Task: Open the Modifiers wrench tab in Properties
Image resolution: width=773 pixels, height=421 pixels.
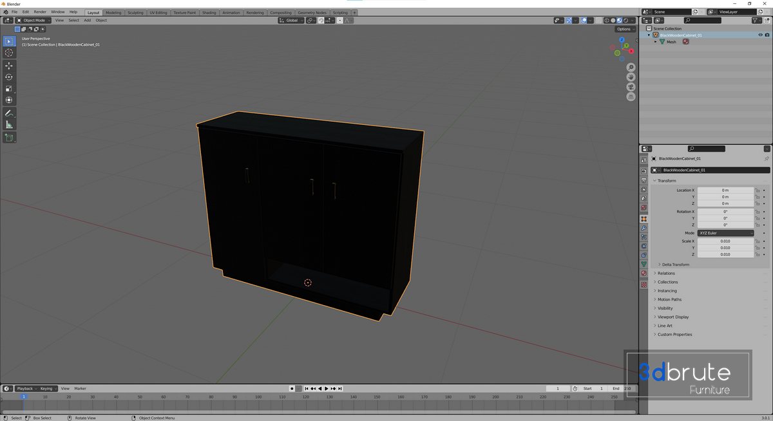Action: point(644,229)
